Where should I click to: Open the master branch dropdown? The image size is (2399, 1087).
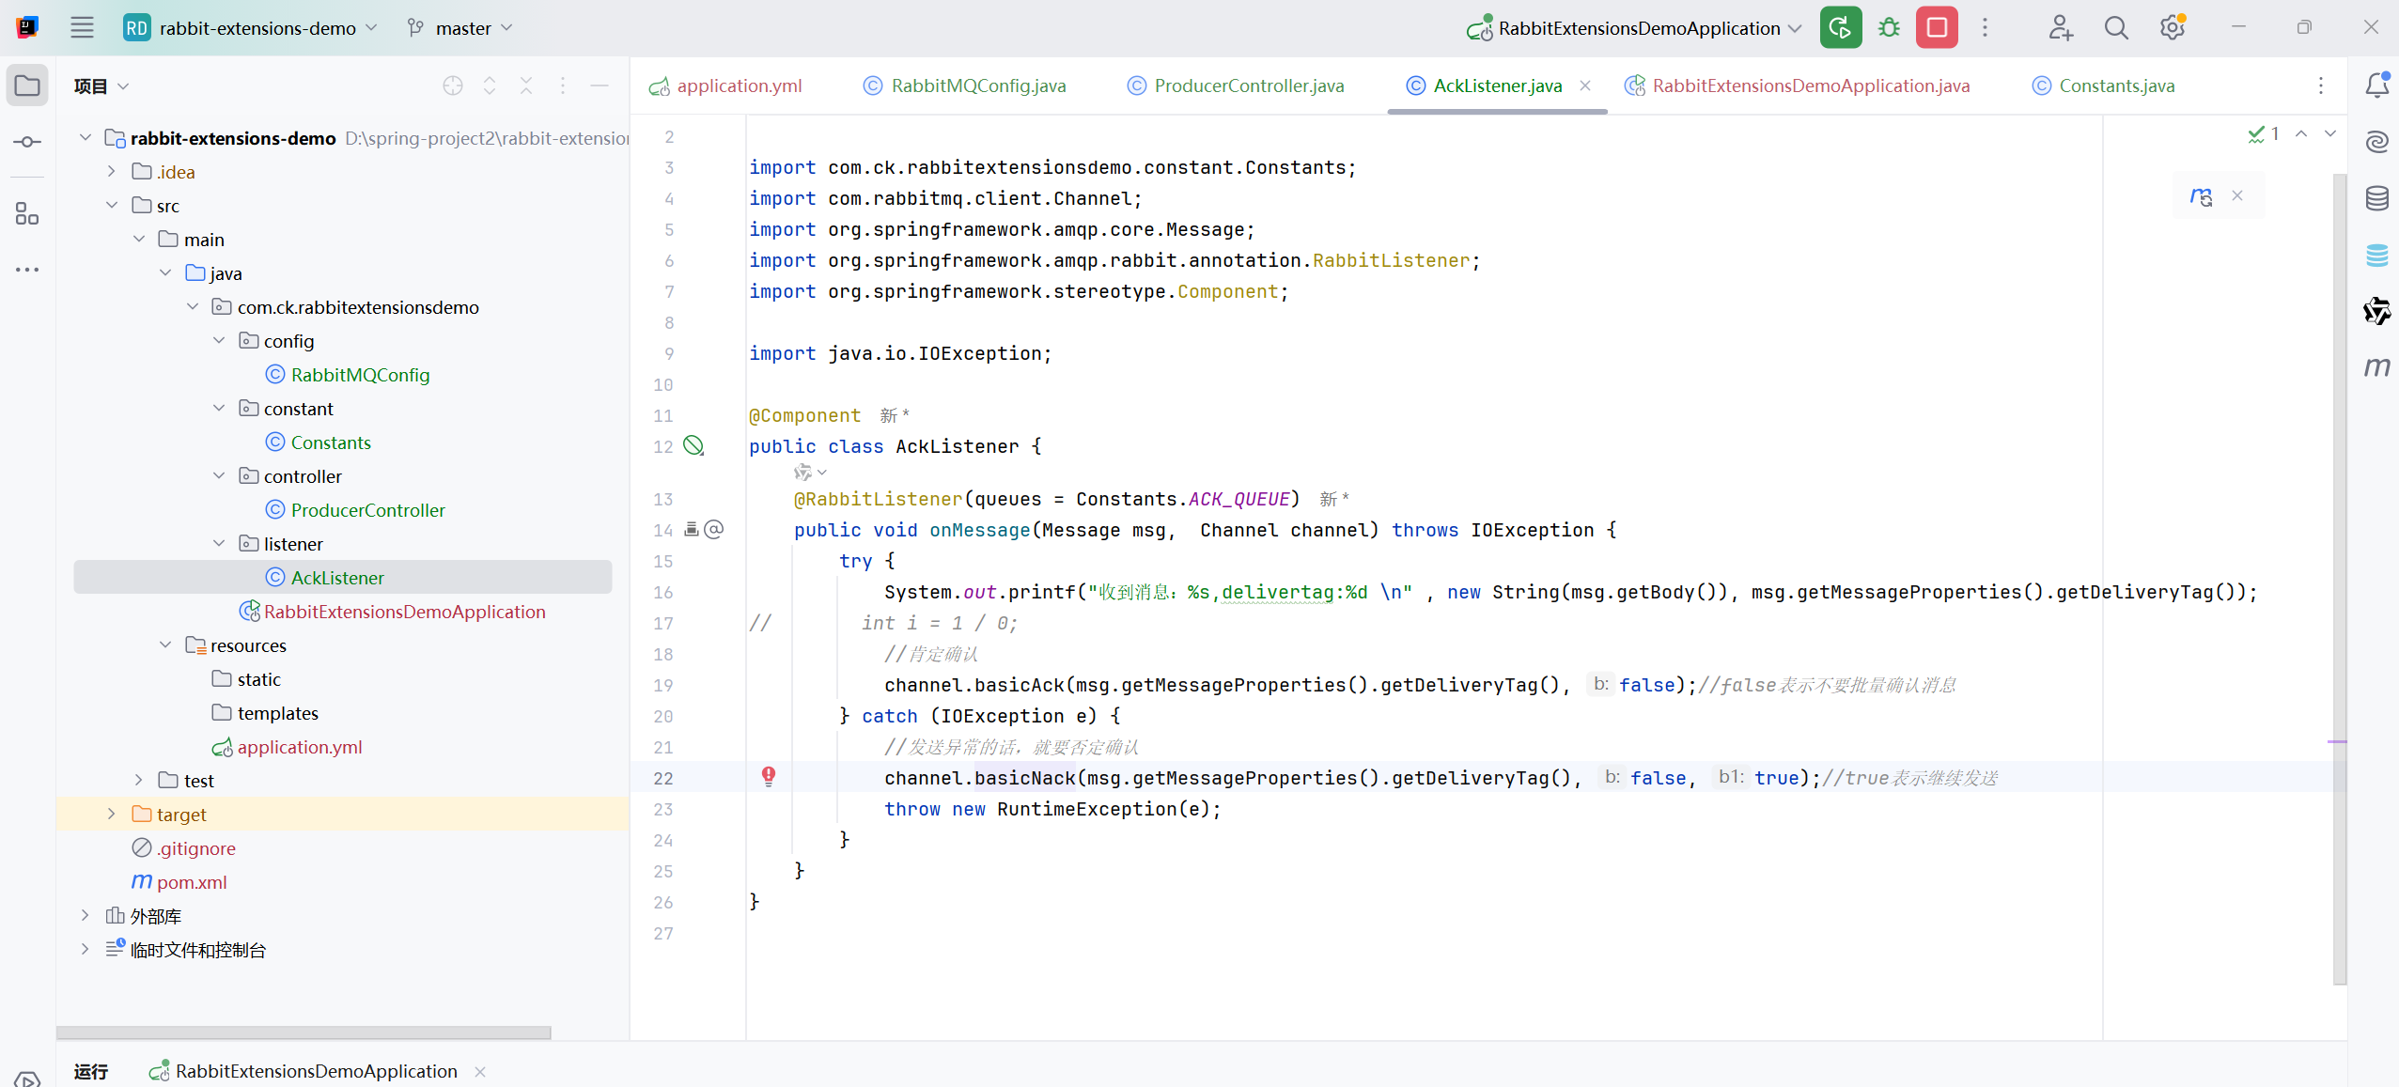pyautogui.click(x=461, y=28)
